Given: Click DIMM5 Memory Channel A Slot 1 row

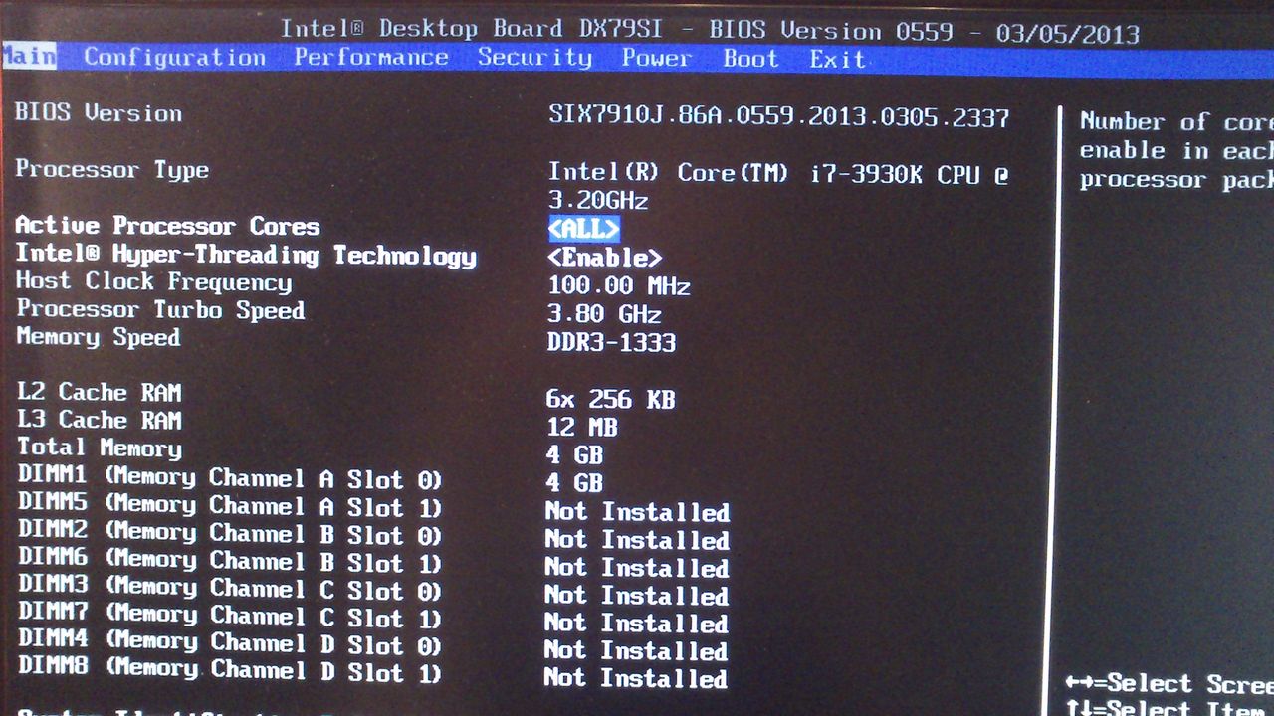Looking at the screenshot, I should [x=230, y=506].
